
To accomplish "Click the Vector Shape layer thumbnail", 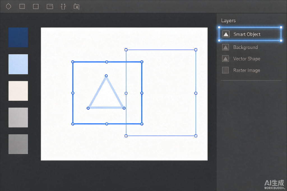I will (226, 59).
